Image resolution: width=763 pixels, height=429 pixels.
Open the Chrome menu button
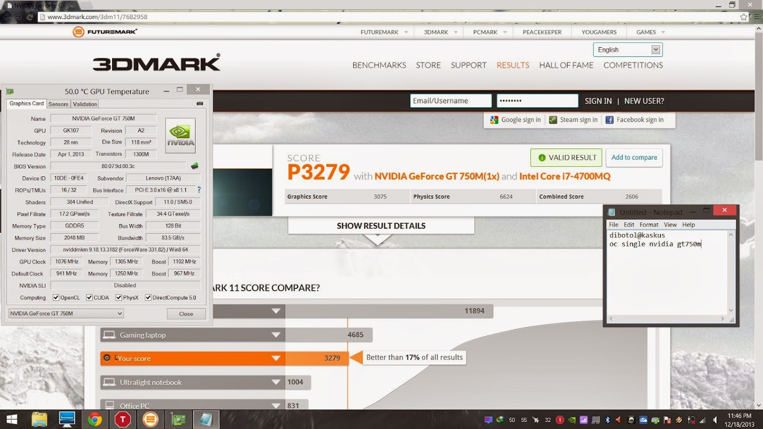(756, 17)
